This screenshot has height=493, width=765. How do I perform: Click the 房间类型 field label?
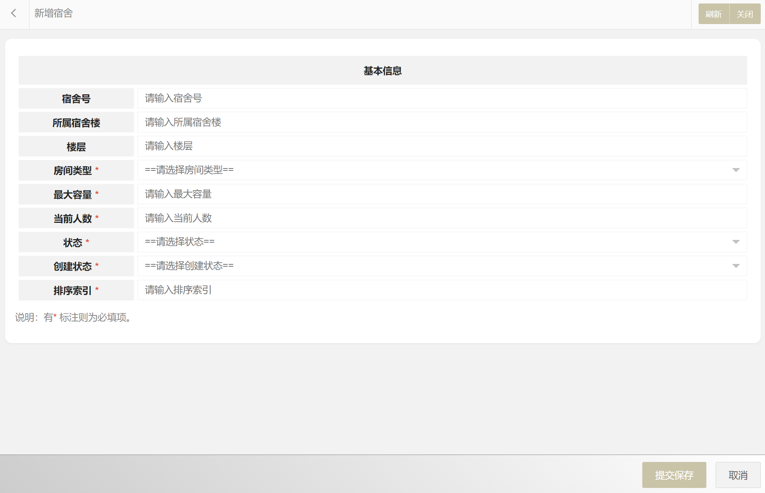click(x=73, y=170)
